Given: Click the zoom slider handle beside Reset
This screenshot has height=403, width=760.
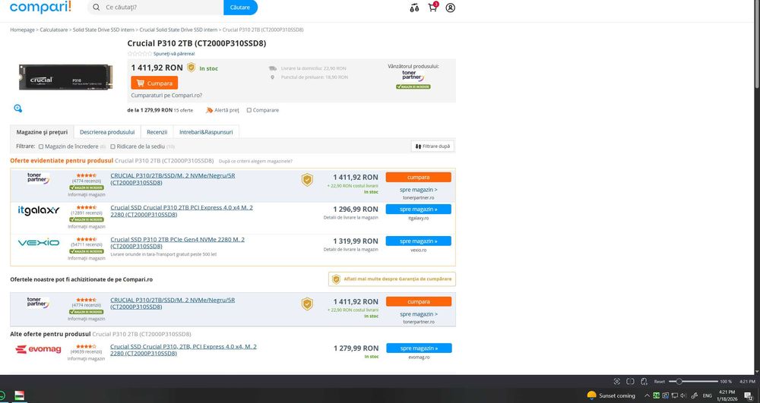Looking at the screenshot, I should click(x=679, y=382).
